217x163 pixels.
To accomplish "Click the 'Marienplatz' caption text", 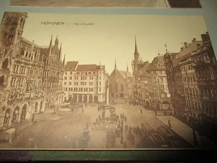I will click(x=84, y=24).
